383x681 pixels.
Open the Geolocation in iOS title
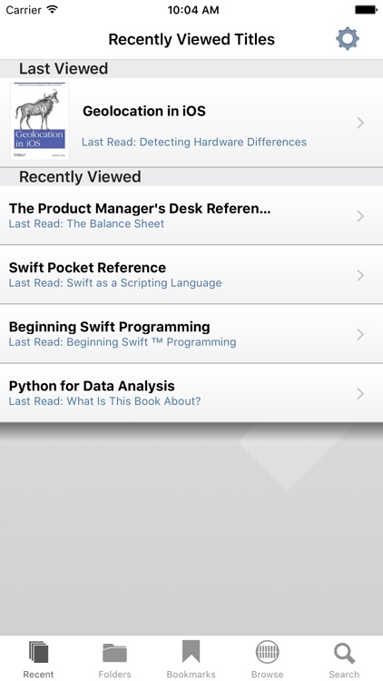pyautogui.click(x=144, y=111)
